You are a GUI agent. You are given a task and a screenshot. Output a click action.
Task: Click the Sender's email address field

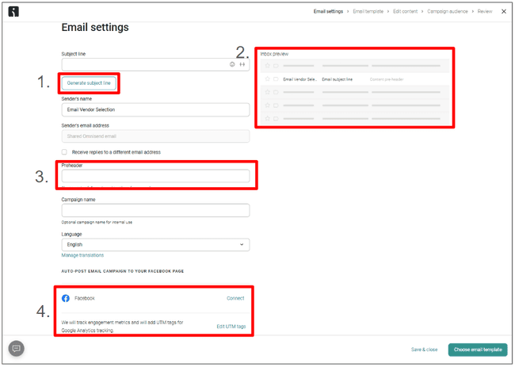coord(155,136)
